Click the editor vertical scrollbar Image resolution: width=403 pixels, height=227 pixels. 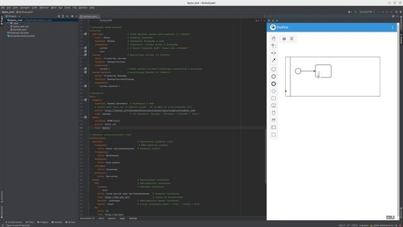click(265, 156)
